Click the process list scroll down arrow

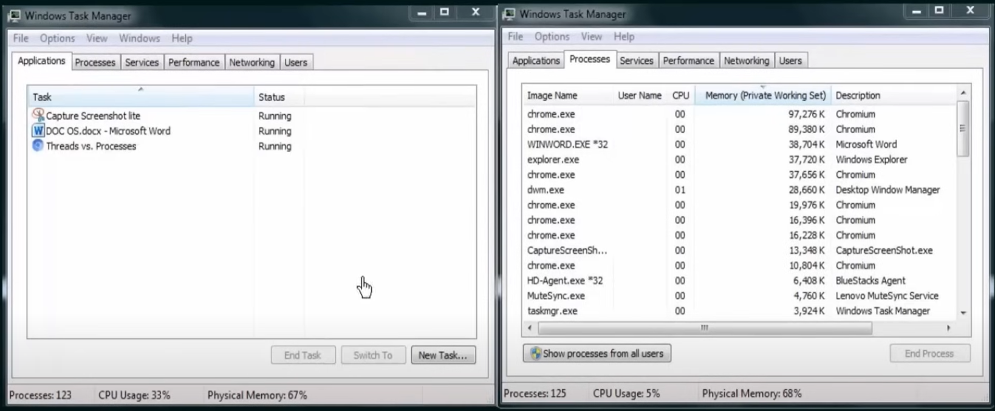coord(963,313)
